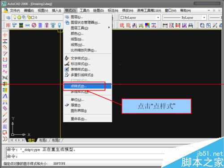Switch to the 布局1 tab

tap(43, 140)
